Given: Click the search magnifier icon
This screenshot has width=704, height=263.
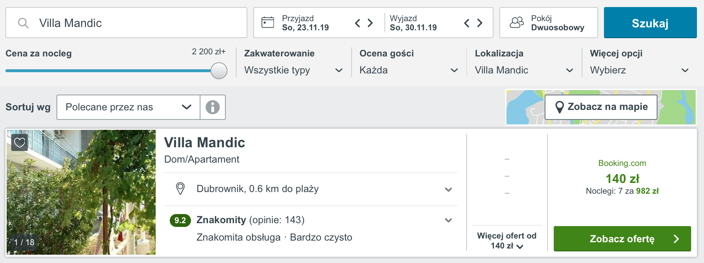Looking at the screenshot, I should click(x=23, y=23).
